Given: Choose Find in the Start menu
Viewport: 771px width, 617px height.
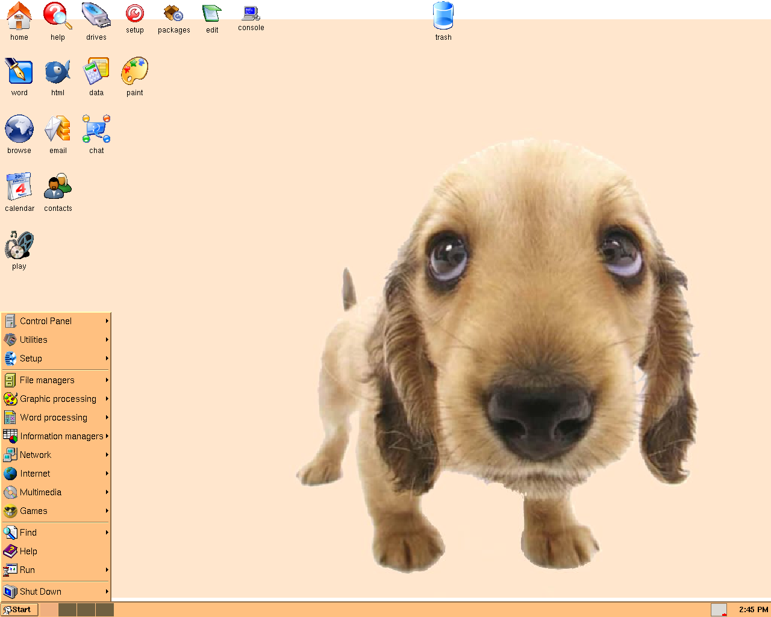Looking at the screenshot, I should click(56, 533).
